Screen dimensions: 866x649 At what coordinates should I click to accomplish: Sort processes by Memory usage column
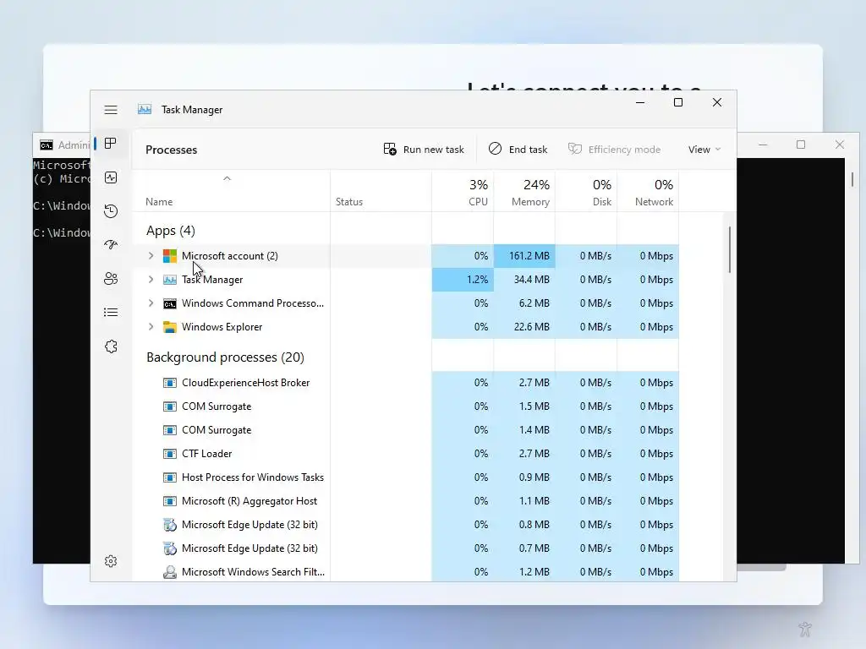524,192
